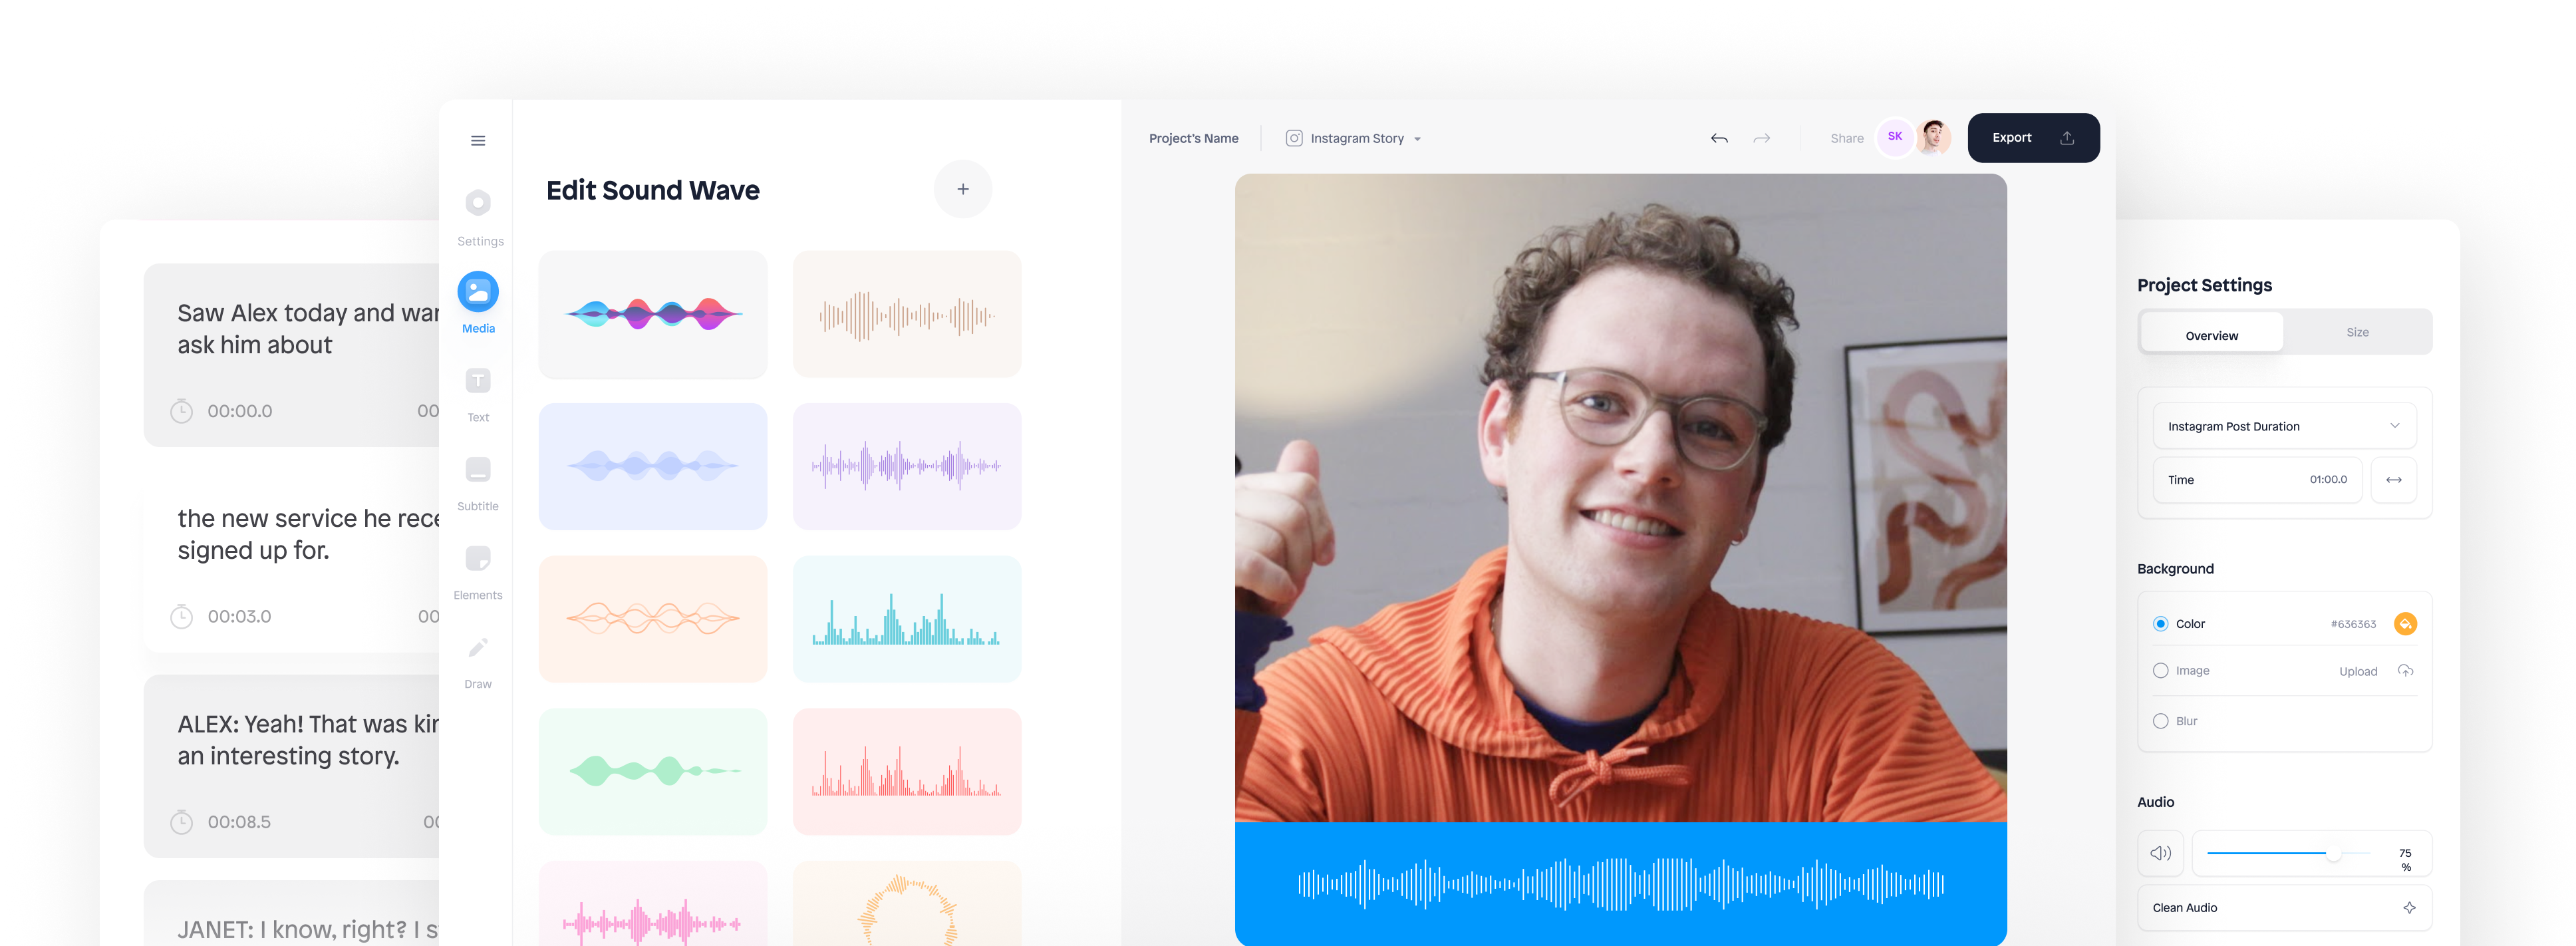Screen dimensions: 2576x946
Task: Click the Project's Name title
Action: (x=1193, y=139)
